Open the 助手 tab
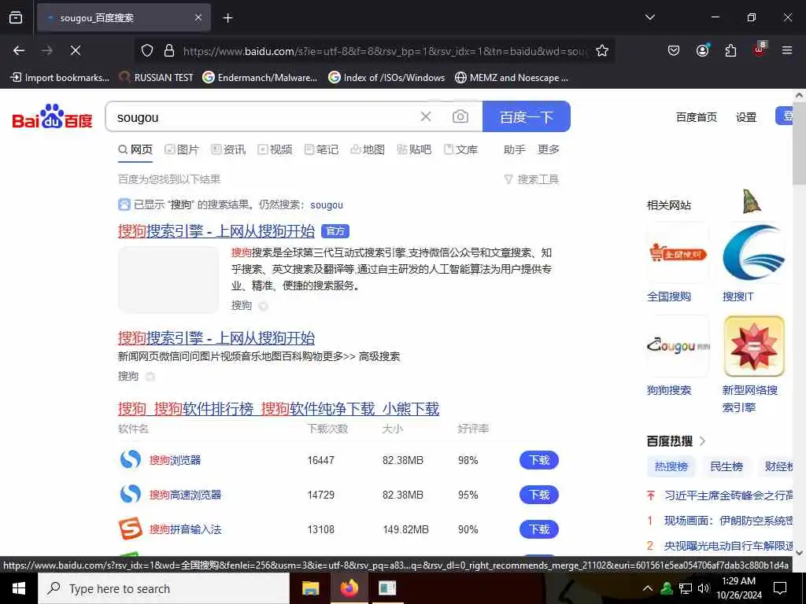 pyautogui.click(x=514, y=149)
